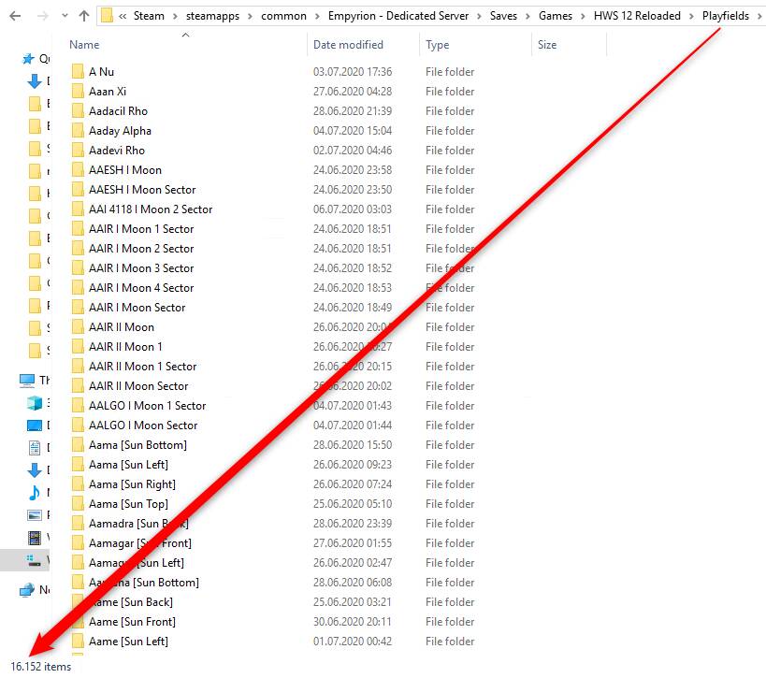Click date 30.06.2020 20:11 cell
The image size is (766, 678).
353,621
